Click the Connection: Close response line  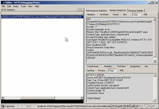pyautogui.click(x=95, y=93)
